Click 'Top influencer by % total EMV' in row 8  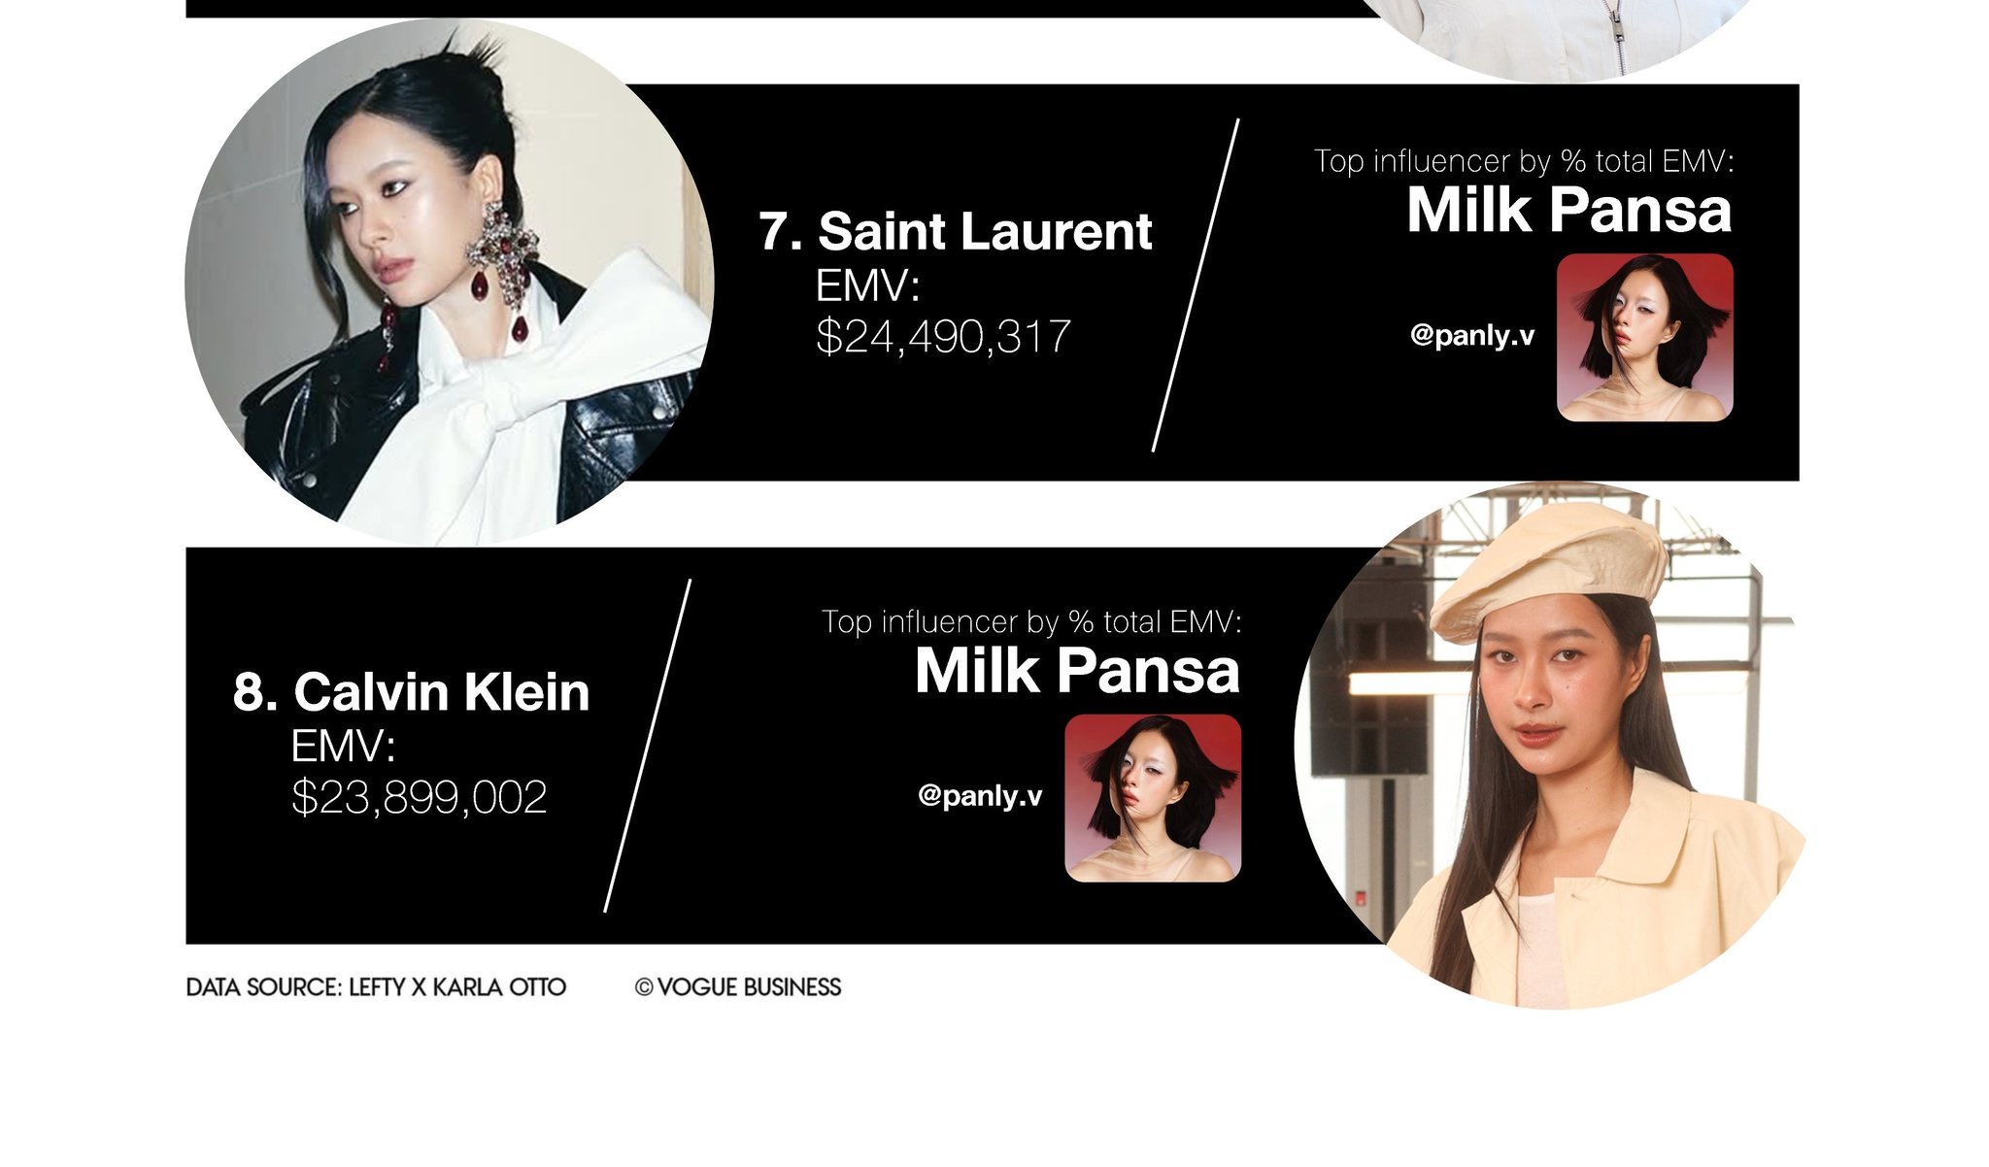tap(1031, 621)
